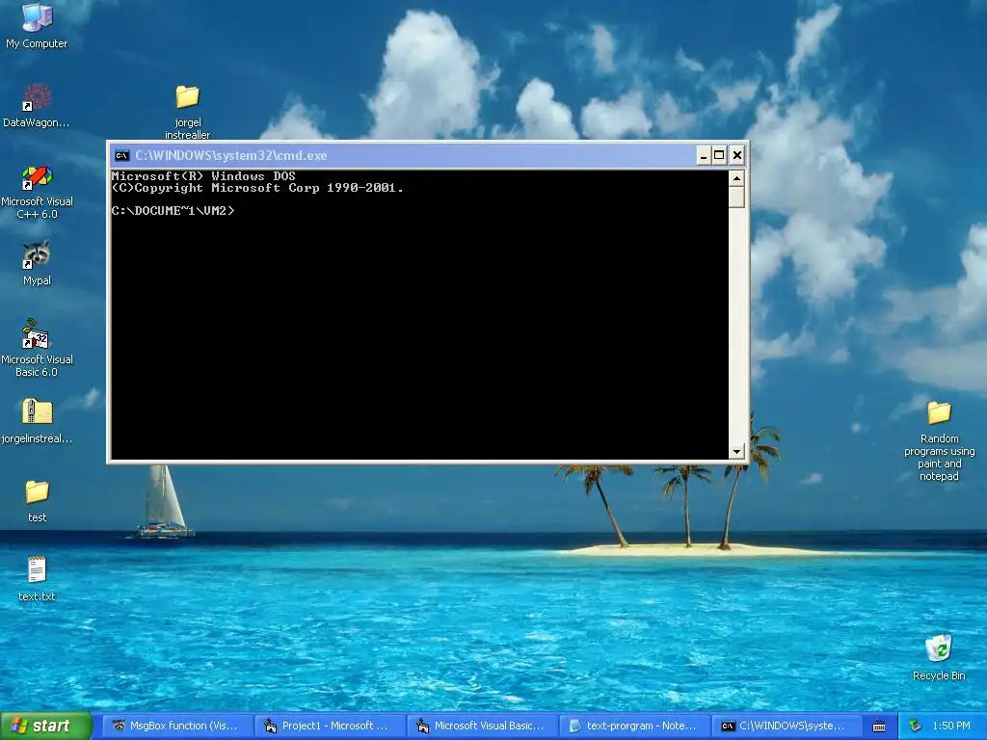
Task: Switch to Project1 - Microsoft taskbar item
Action: [330, 727]
